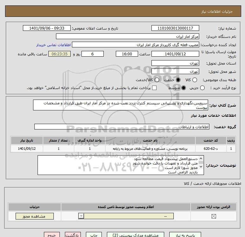245x237 pixels.
Task: Click the خروج exit button
Action: (x=52, y=235)
